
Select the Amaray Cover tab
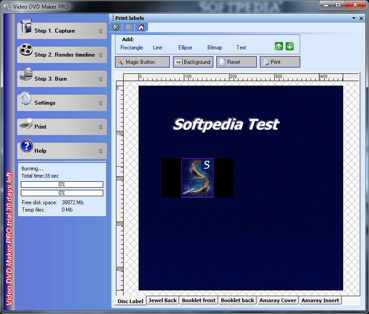click(278, 300)
